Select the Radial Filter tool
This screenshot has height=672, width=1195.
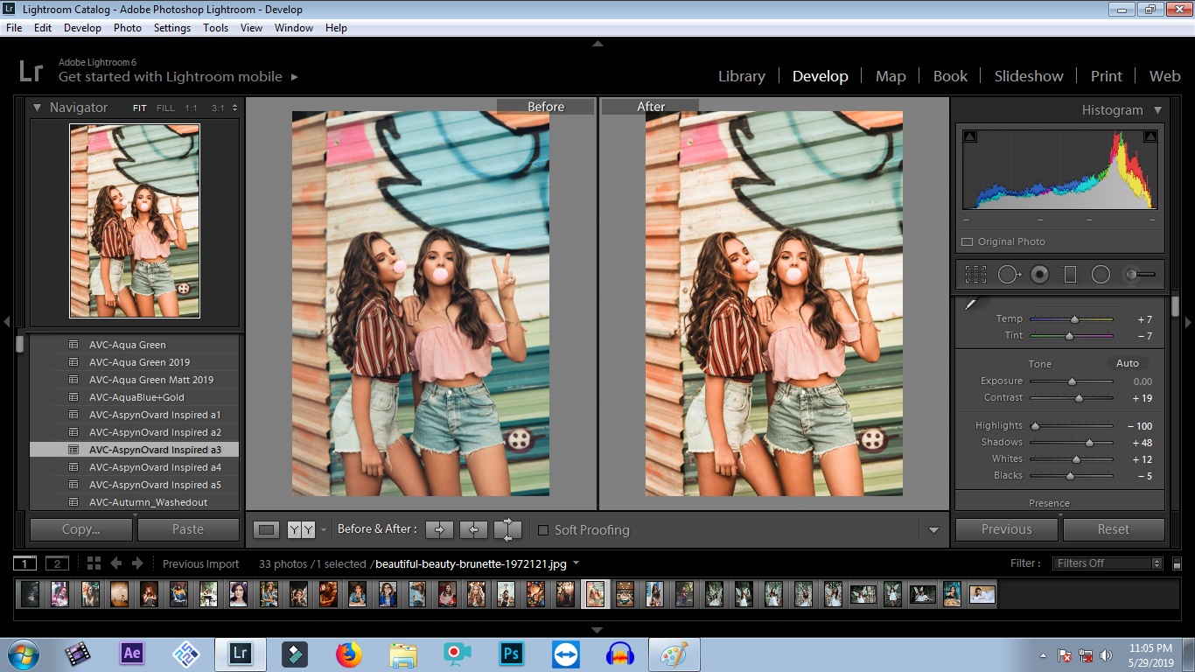click(x=1101, y=275)
